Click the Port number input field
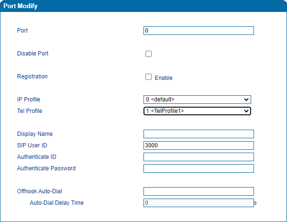Image resolution: width=287 pixels, height=222 pixels. pyautogui.click(x=198, y=31)
